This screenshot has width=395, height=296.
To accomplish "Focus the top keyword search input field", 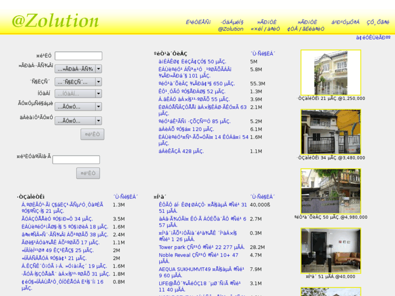I will tap(79, 56).
